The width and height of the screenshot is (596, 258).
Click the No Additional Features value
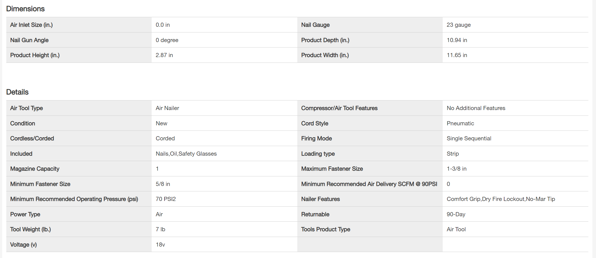pos(476,108)
